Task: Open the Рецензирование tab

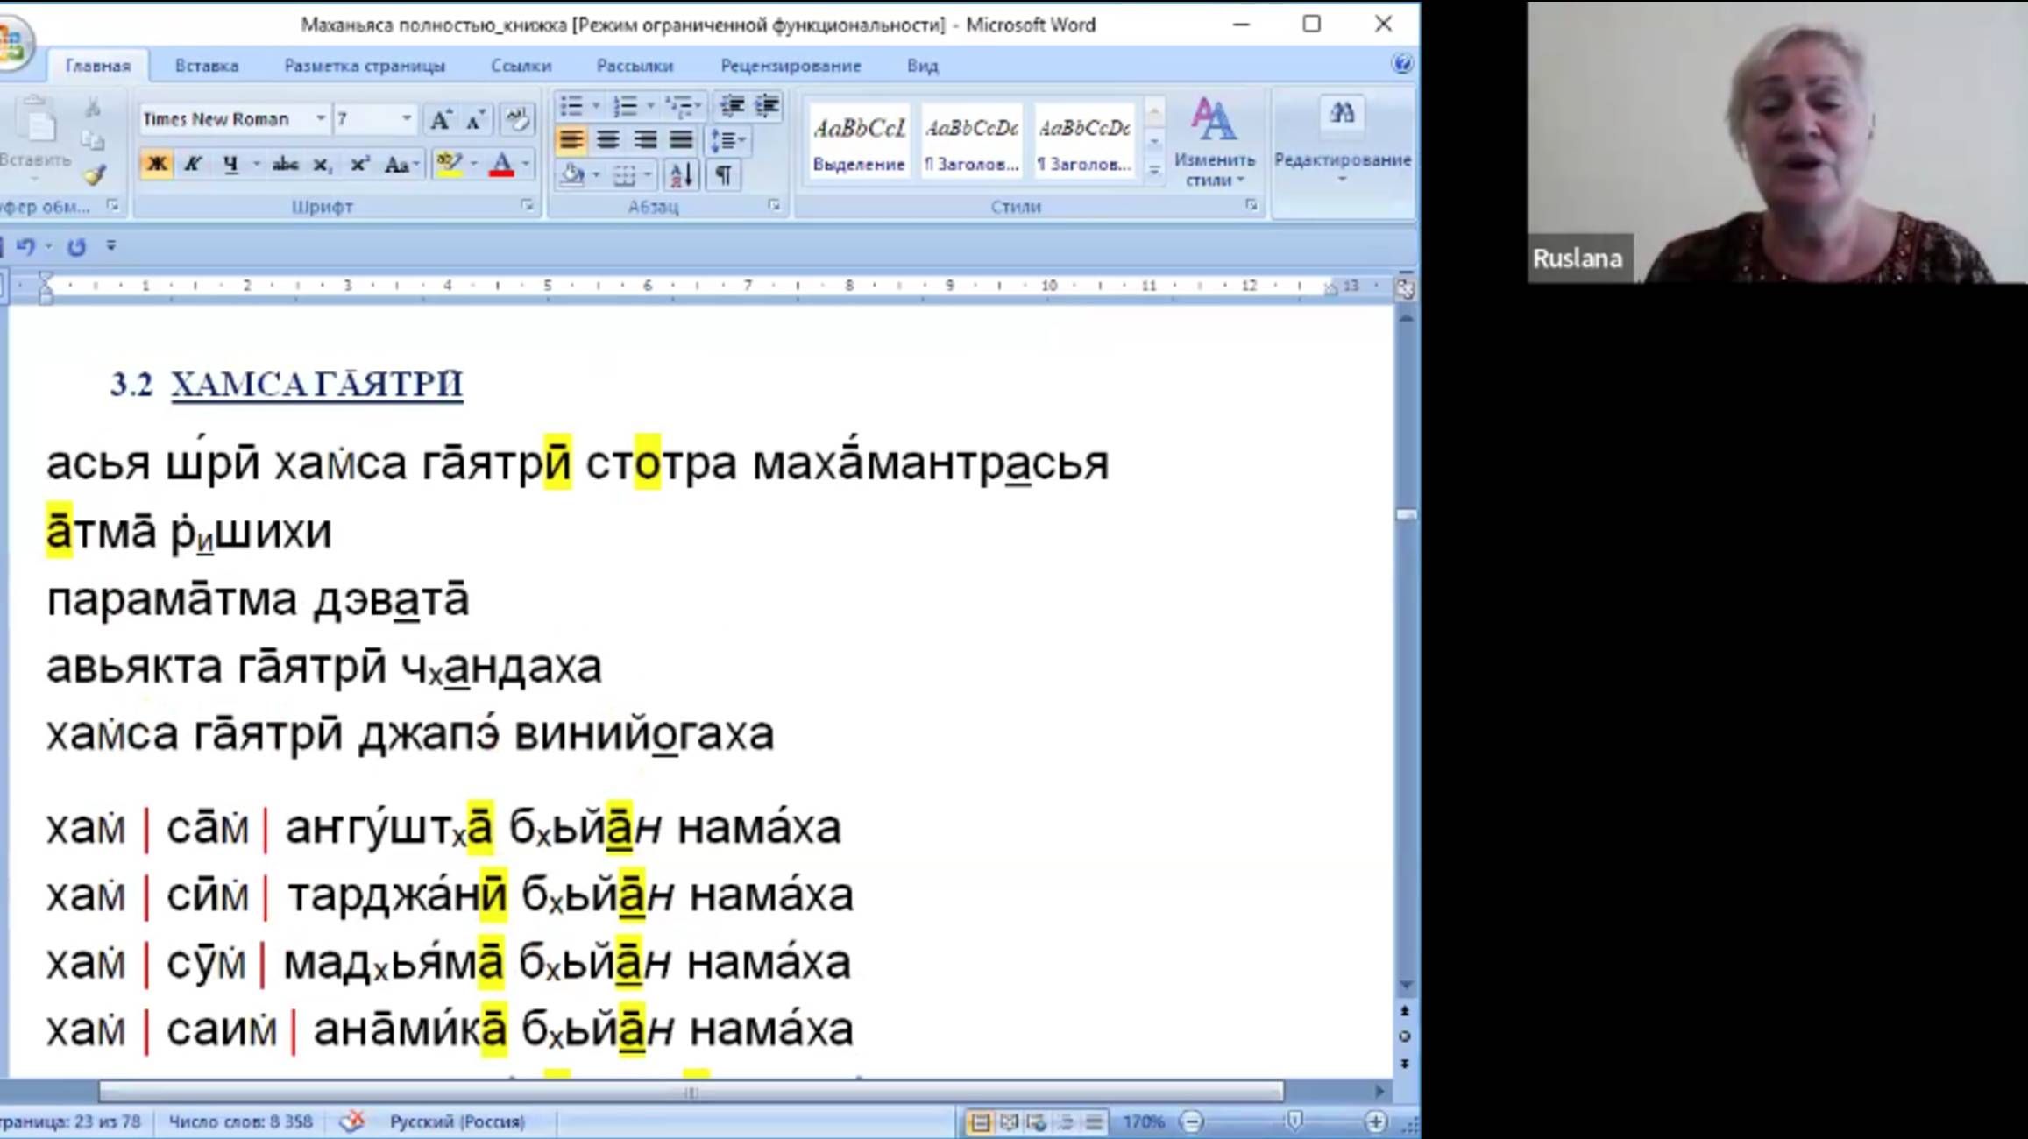Action: click(x=790, y=66)
